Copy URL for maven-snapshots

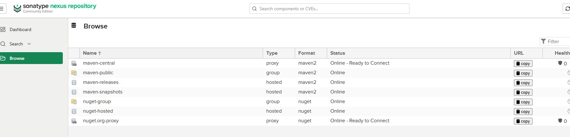(x=523, y=93)
